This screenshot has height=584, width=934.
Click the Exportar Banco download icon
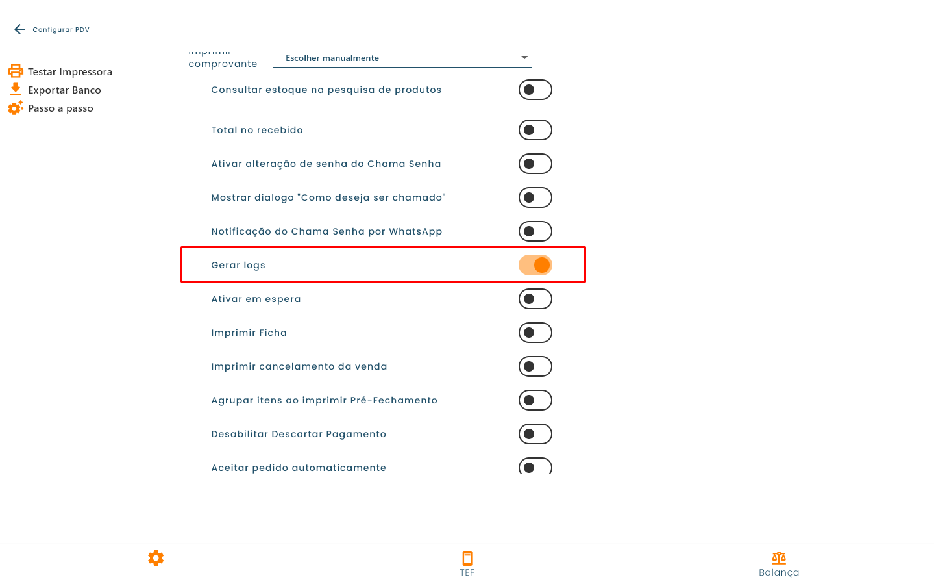[16, 90]
